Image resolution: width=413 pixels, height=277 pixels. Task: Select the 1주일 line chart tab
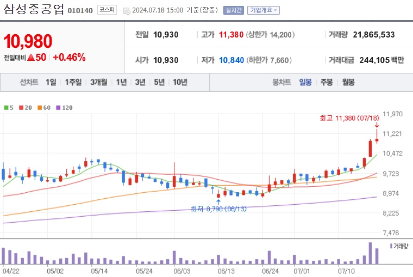point(73,82)
